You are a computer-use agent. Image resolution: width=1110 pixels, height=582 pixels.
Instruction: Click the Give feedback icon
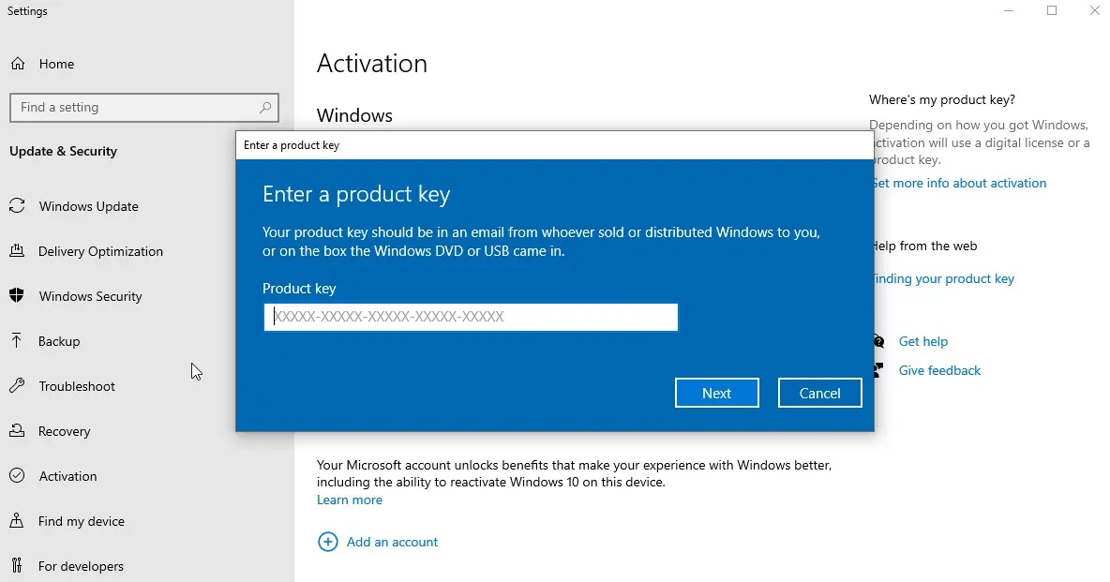click(878, 370)
